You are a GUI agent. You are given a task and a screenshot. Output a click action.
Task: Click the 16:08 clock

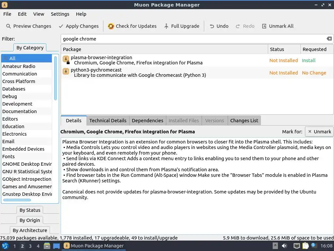326,246
